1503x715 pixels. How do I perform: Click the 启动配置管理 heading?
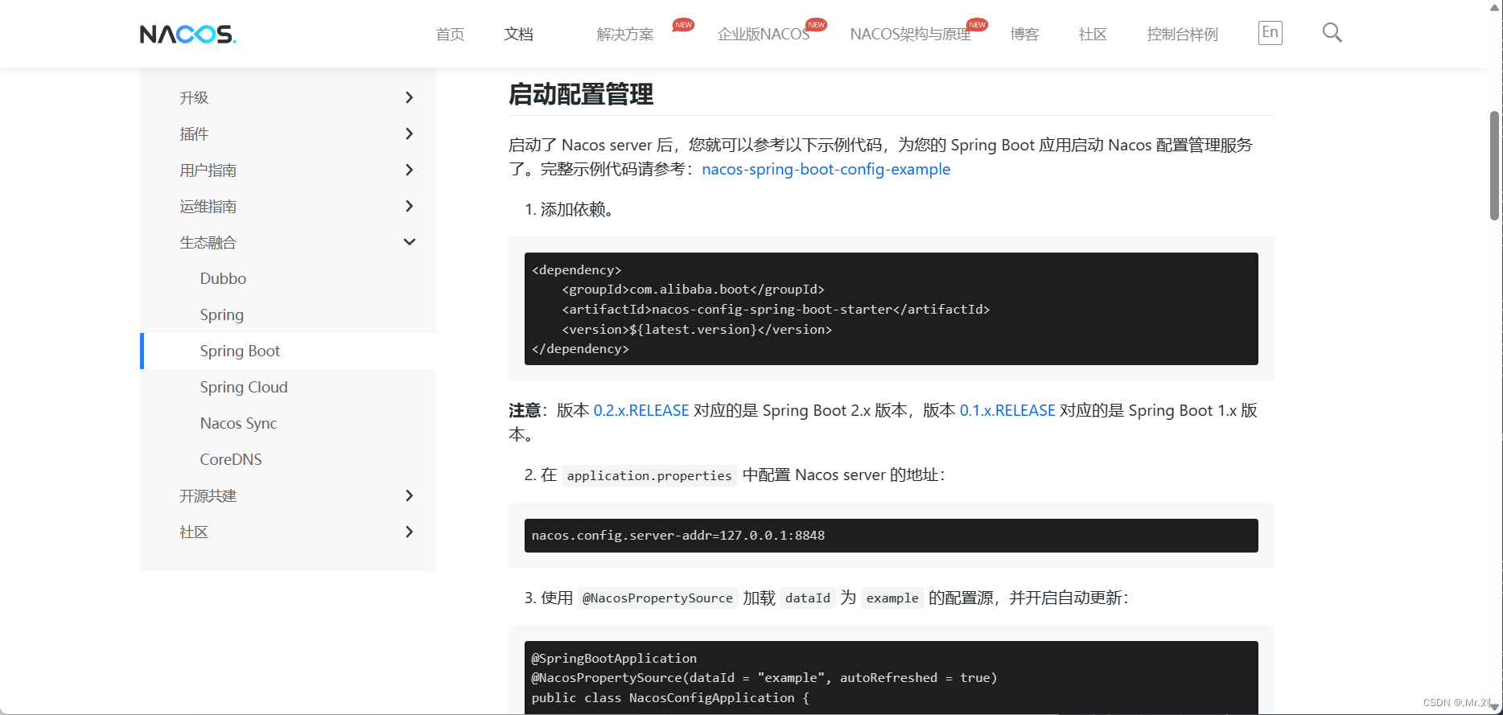581,94
